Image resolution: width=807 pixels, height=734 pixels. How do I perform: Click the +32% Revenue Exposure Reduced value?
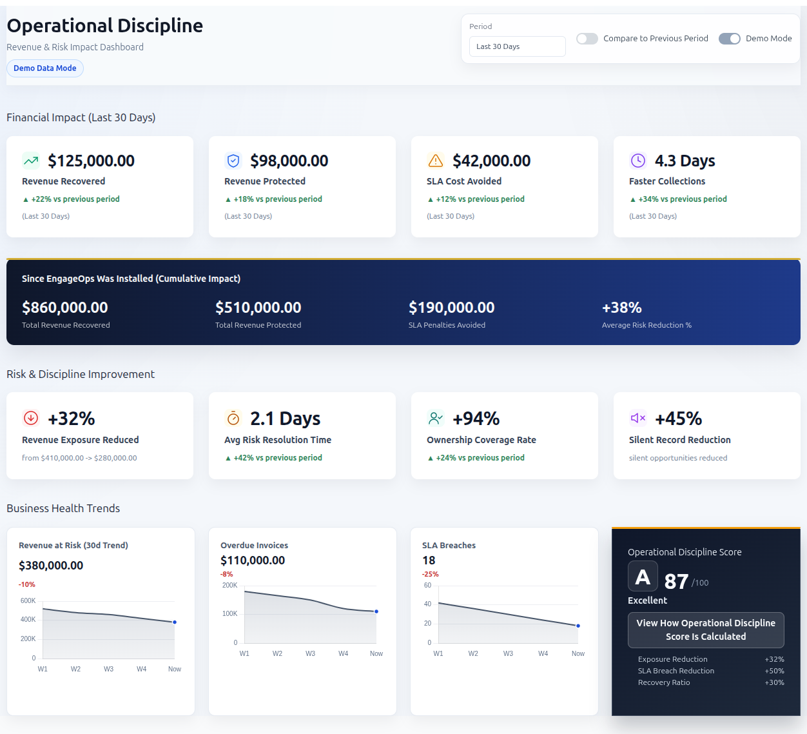72,419
